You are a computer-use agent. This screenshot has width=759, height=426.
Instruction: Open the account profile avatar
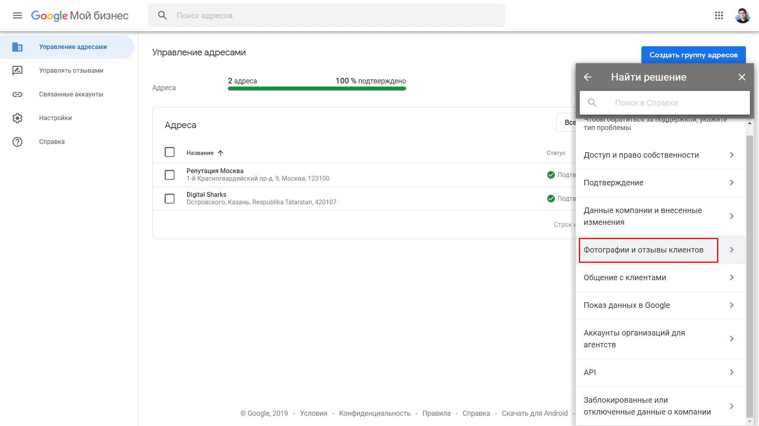pos(742,15)
